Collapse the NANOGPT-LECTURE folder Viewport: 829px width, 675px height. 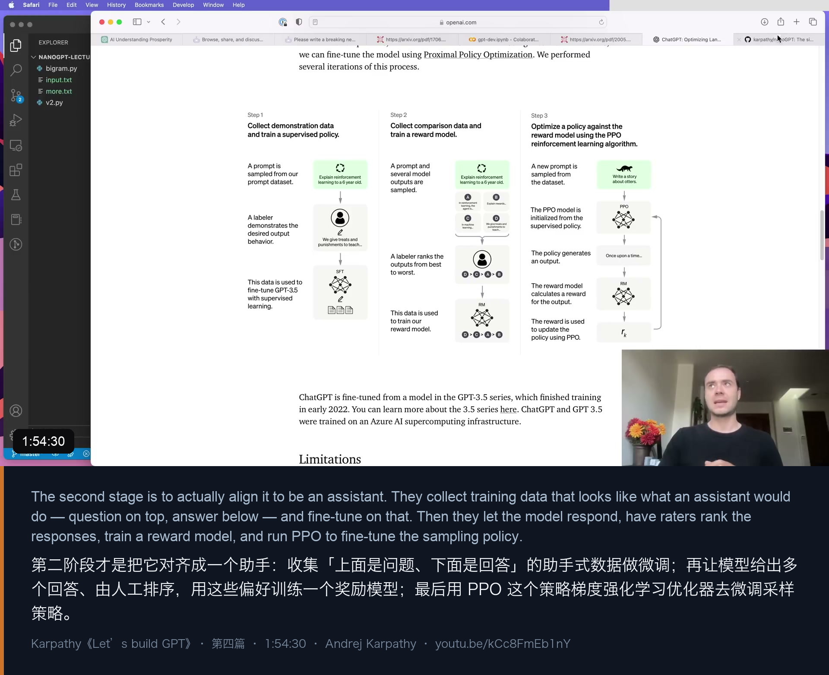pyautogui.click(x=60, y=57)
